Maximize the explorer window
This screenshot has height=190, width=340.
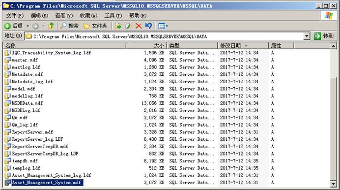click(326, 6)
